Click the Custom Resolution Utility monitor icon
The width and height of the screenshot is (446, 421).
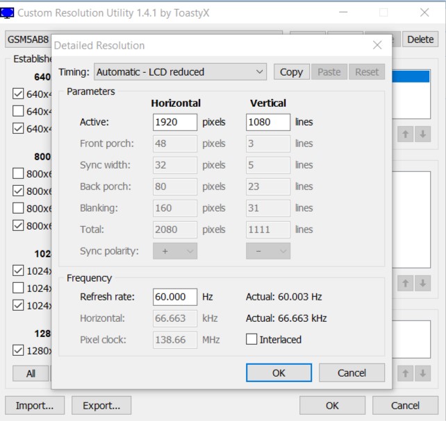point(8,12)
